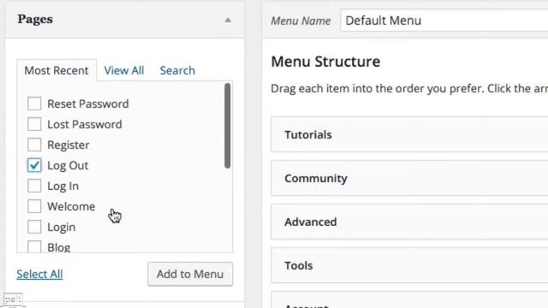Image resolution: width=548 pixels, height=308 pixels.
Task: Click the pages list scrollbar
Action: [x=228, y=126]
